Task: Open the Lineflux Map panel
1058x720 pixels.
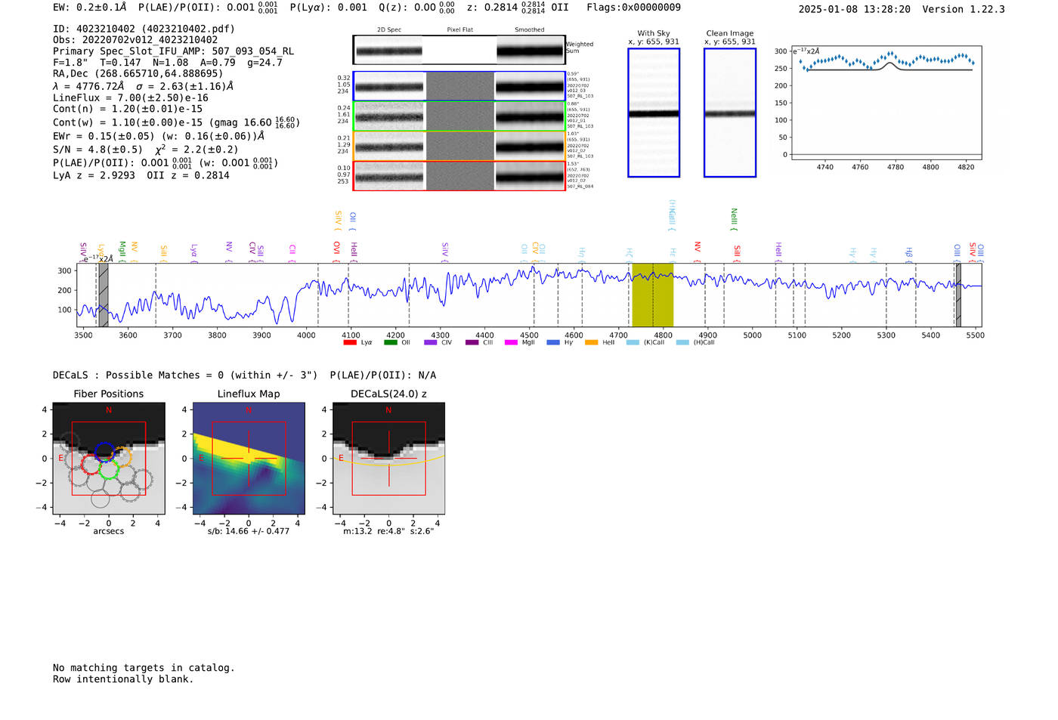Action: (249, 459)
